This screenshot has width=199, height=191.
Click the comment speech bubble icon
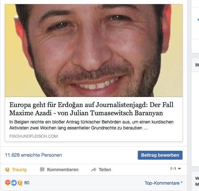42,170
